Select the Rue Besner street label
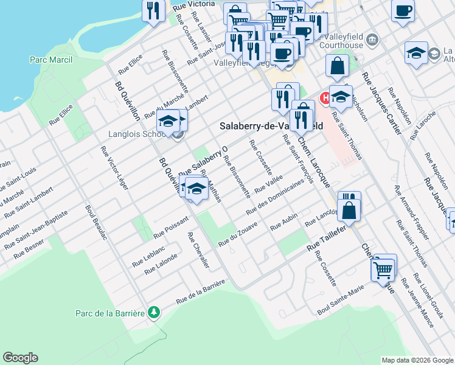Screen dimensions: 455x365 (x=29, y=249)
